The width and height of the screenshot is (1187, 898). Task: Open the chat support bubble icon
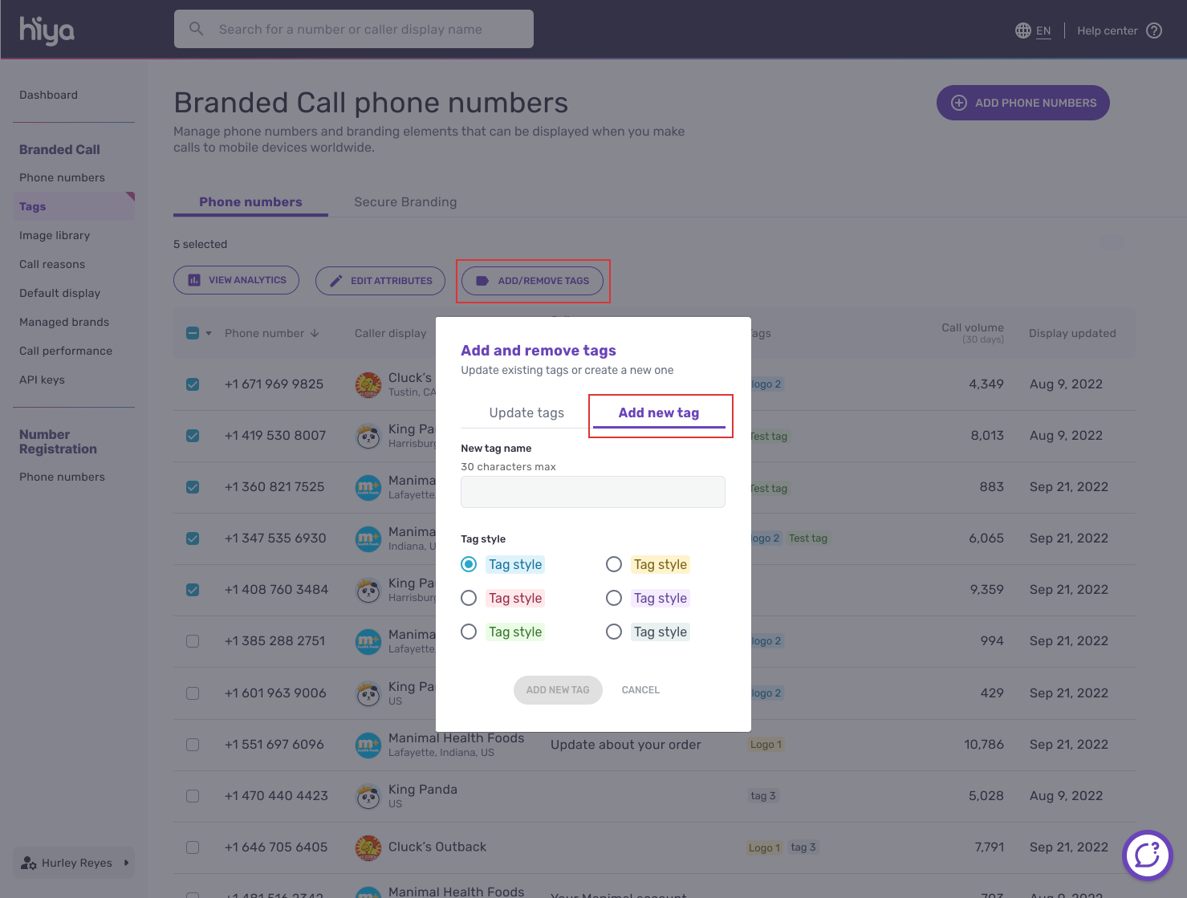tap(1147, 855)
